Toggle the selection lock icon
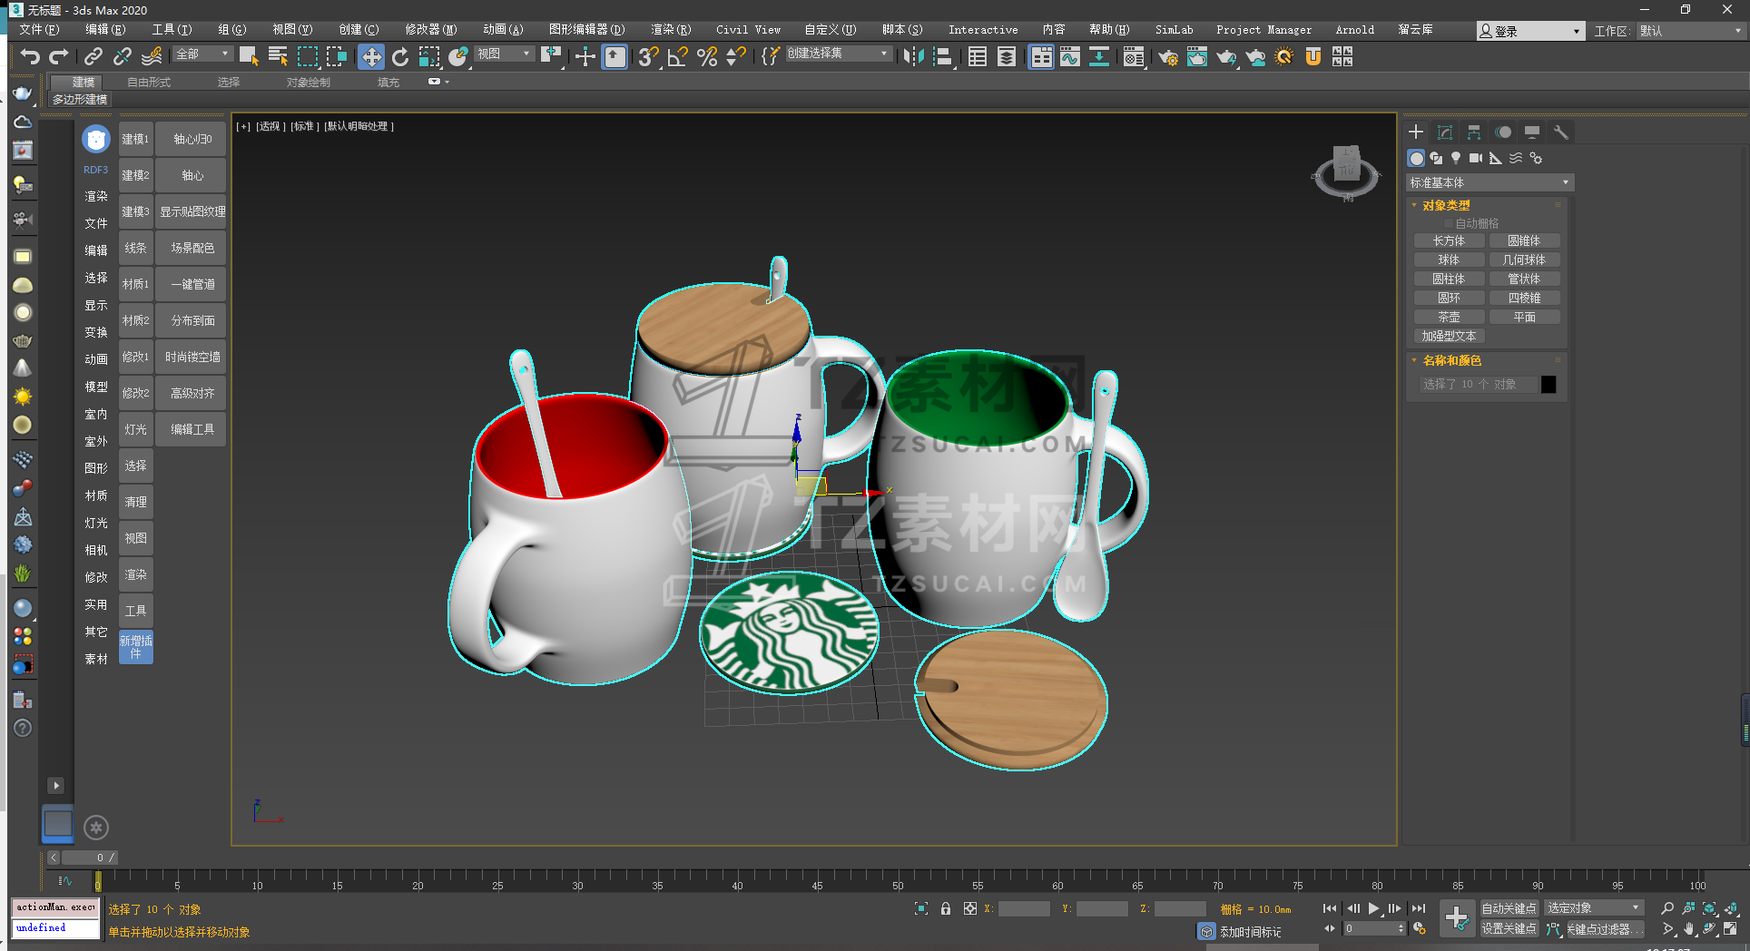The height and width of the screenshot is (951, 1750). (946, 908)
